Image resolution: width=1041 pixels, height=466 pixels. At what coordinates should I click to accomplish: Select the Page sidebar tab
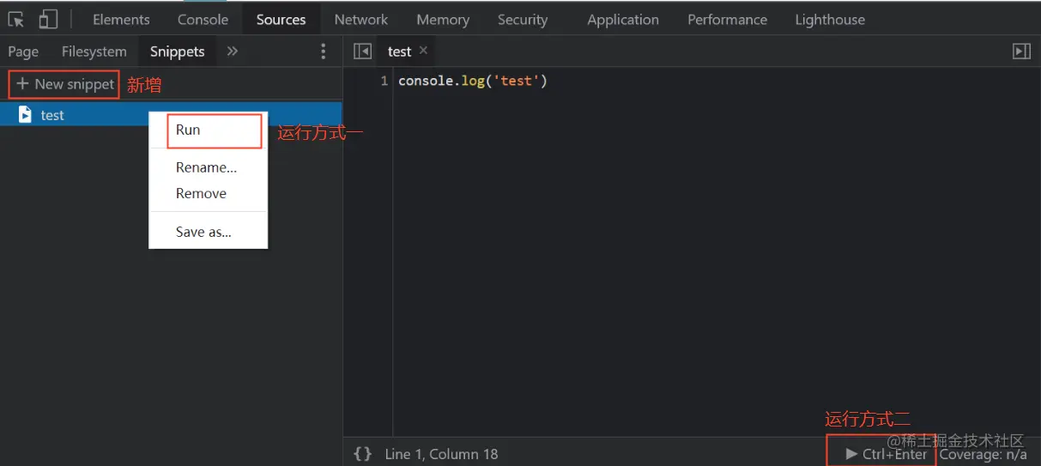click(23, 51)
